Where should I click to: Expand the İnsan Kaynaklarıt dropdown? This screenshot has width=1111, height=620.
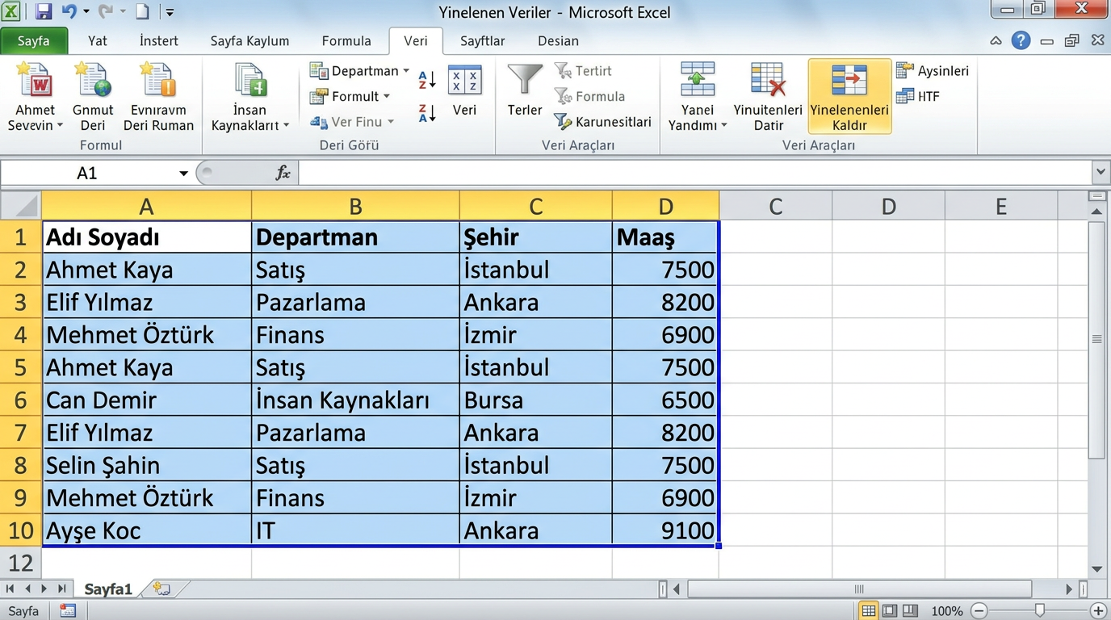[x=286, y=126]
